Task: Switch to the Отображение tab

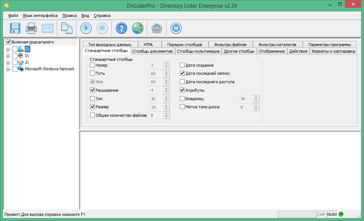Action: (272, 51)
